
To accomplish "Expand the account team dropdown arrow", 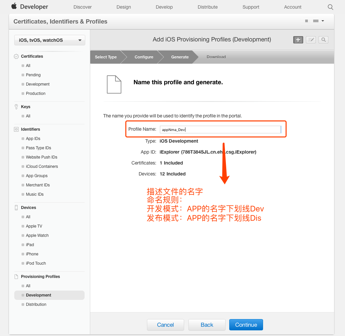I will coord(323,21).
